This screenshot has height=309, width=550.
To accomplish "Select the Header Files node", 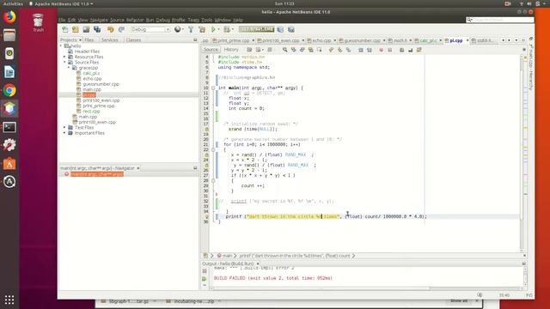I will [x=87, y=51].
